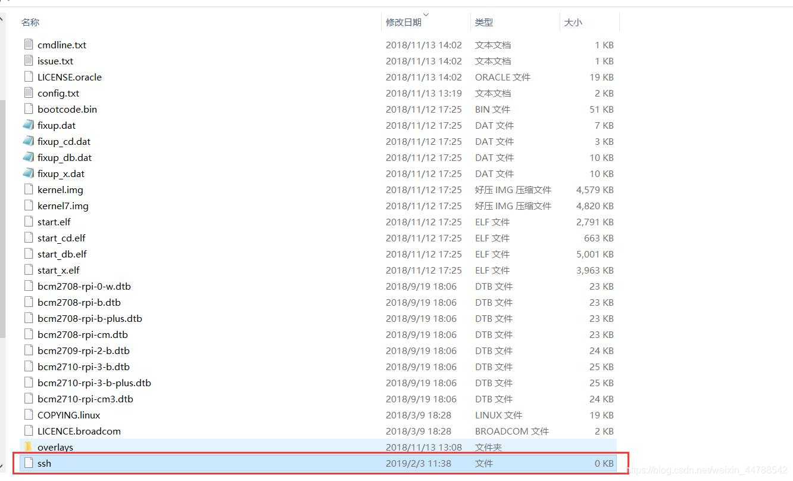Select the file name kernel.img
Image resolution: width=793 pixels, height=481 pixels.
click(60, 190)
